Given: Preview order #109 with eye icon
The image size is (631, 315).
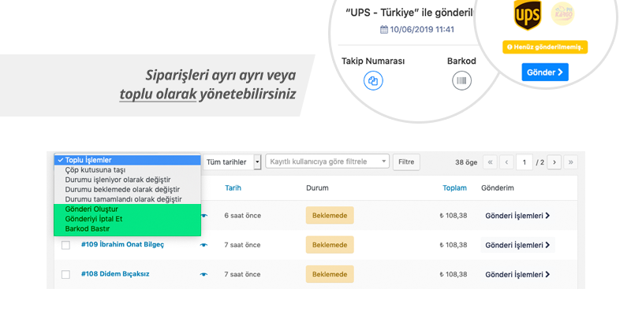Looking at the screenshot, I should point(204,245).
